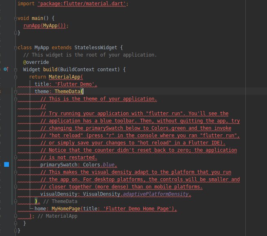Click the override gutter icon beside build method

pyautogui.click(x=6, y=69)
